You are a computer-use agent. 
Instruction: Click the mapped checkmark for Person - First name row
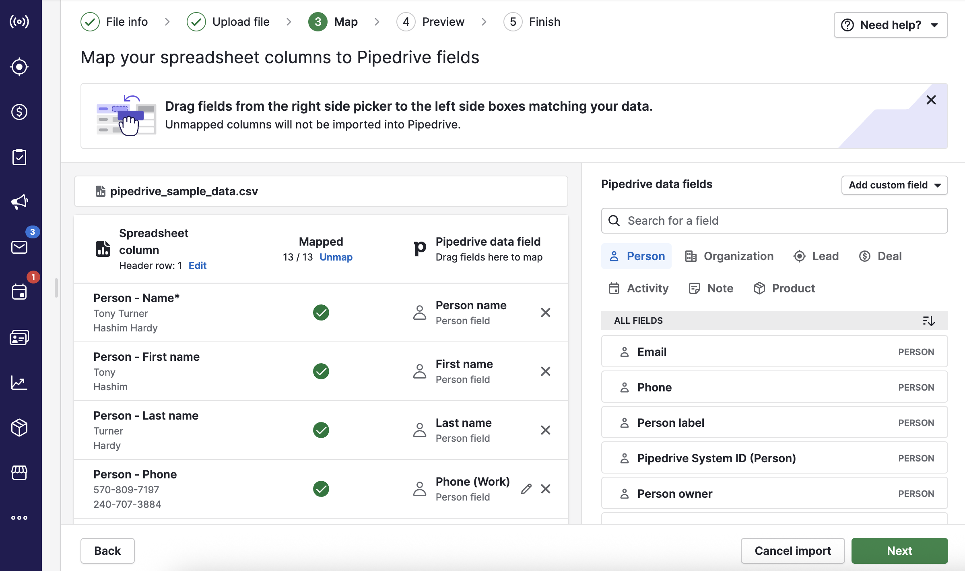[x=321, y=371]
